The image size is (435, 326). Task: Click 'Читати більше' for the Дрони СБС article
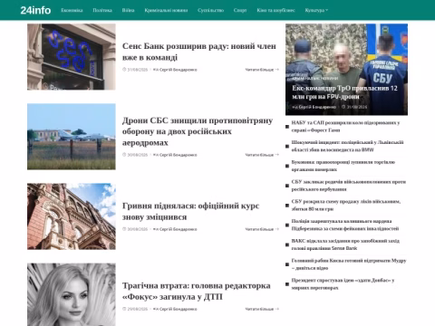coord(262,155)
